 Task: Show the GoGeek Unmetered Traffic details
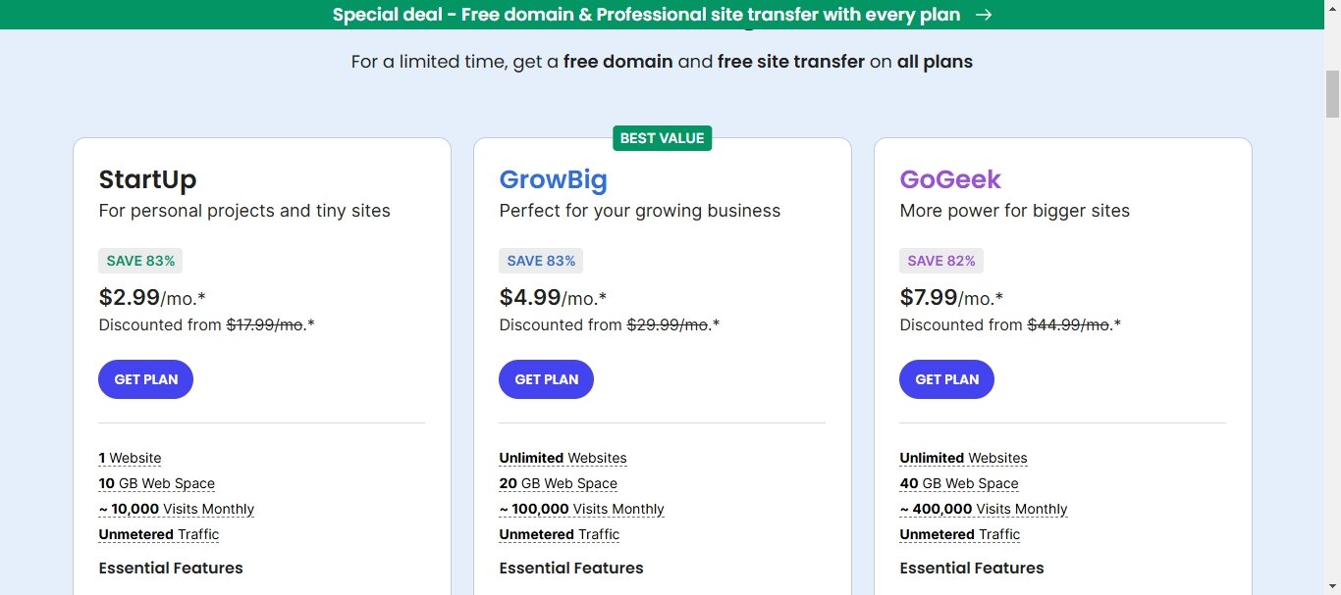click(959, 534)
